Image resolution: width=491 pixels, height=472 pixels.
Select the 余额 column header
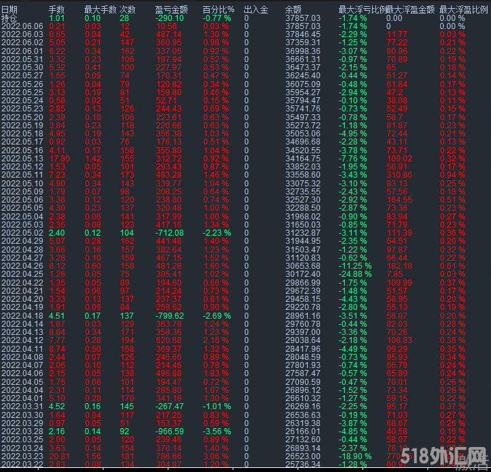point(293,9)
